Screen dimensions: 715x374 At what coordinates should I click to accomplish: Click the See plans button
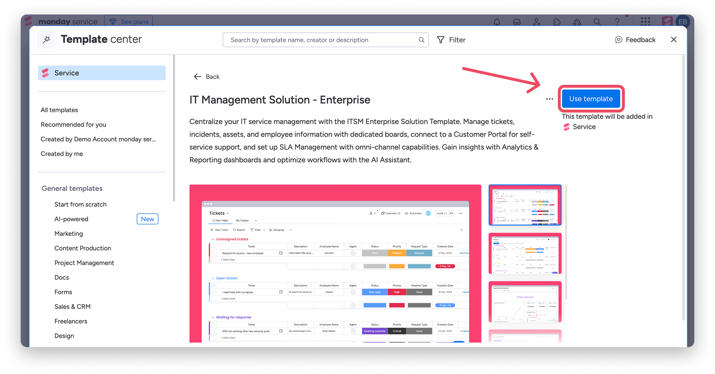[x=129, y=21]
